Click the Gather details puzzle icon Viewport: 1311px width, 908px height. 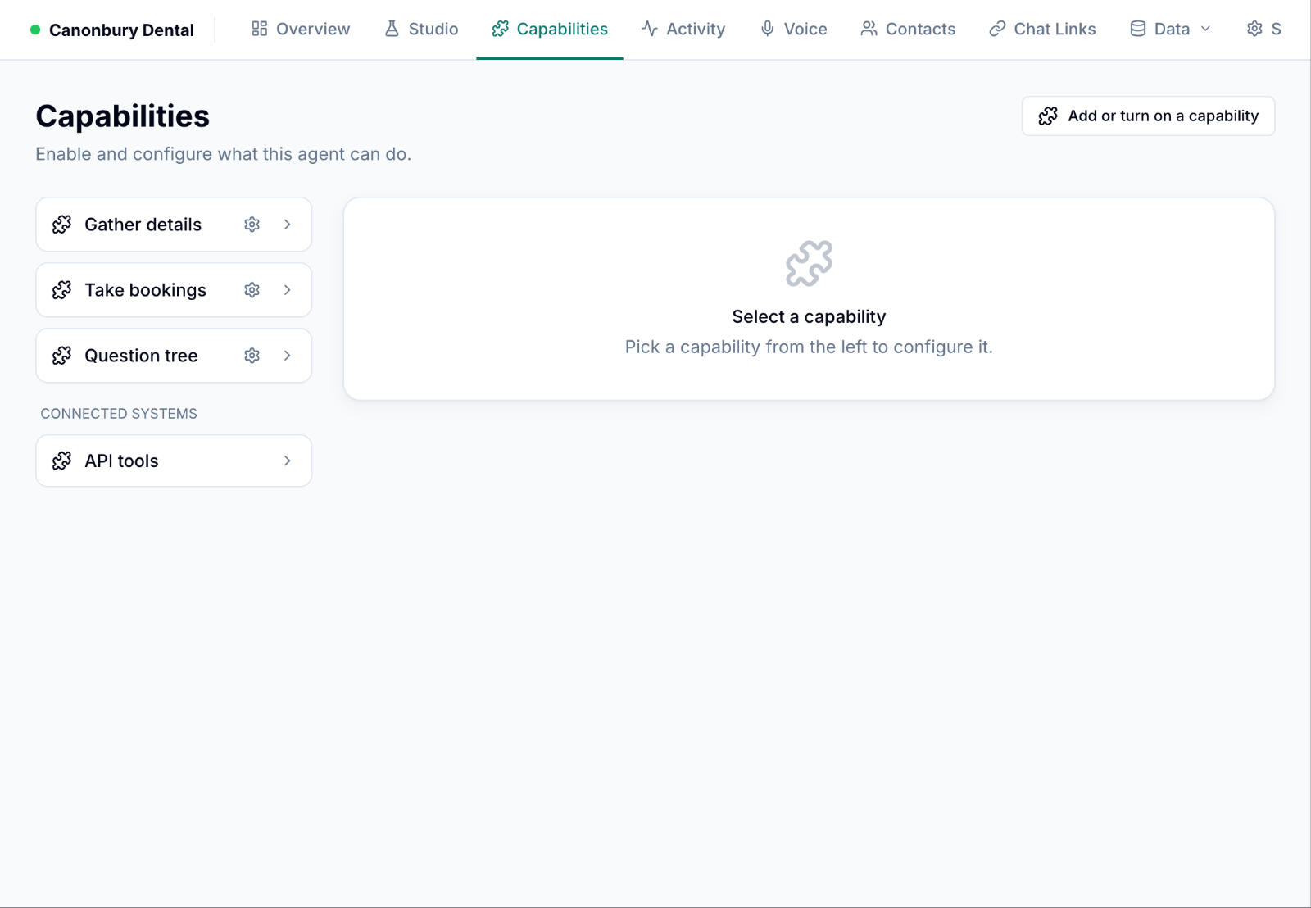pyautogui.click(x=61, y=225)
